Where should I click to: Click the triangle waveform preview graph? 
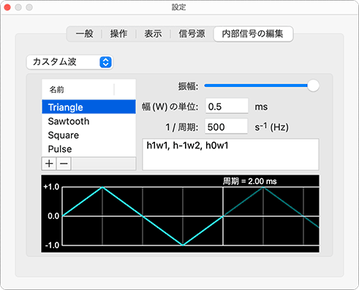tap(181, 213)
